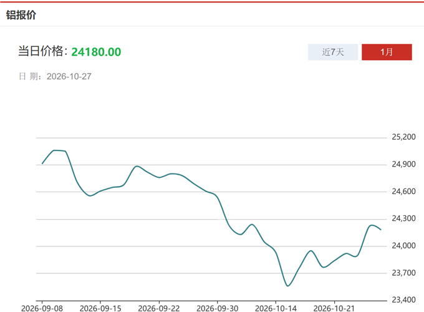Click the 铝报价 panel title
424x312 pixels.
(x=21, y=15)
